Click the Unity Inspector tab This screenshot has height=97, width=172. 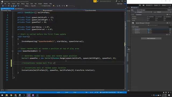(134, 8)
